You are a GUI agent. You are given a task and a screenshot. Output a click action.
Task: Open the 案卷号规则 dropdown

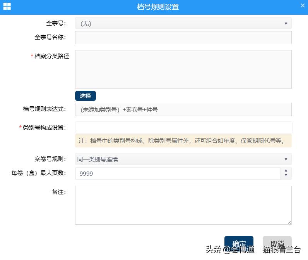183,159
